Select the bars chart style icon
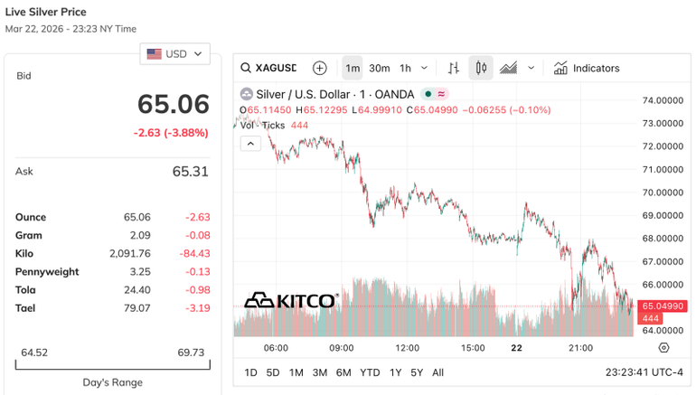Viewport: 696px width, 395px height. [454, 68]
